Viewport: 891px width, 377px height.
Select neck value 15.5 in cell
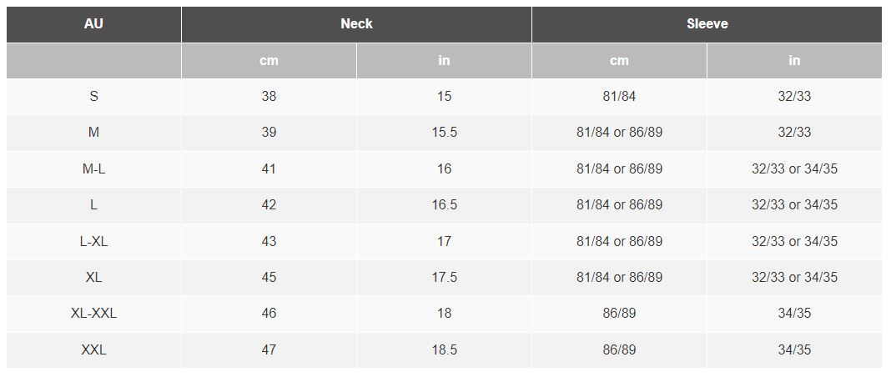coord(445,133)
